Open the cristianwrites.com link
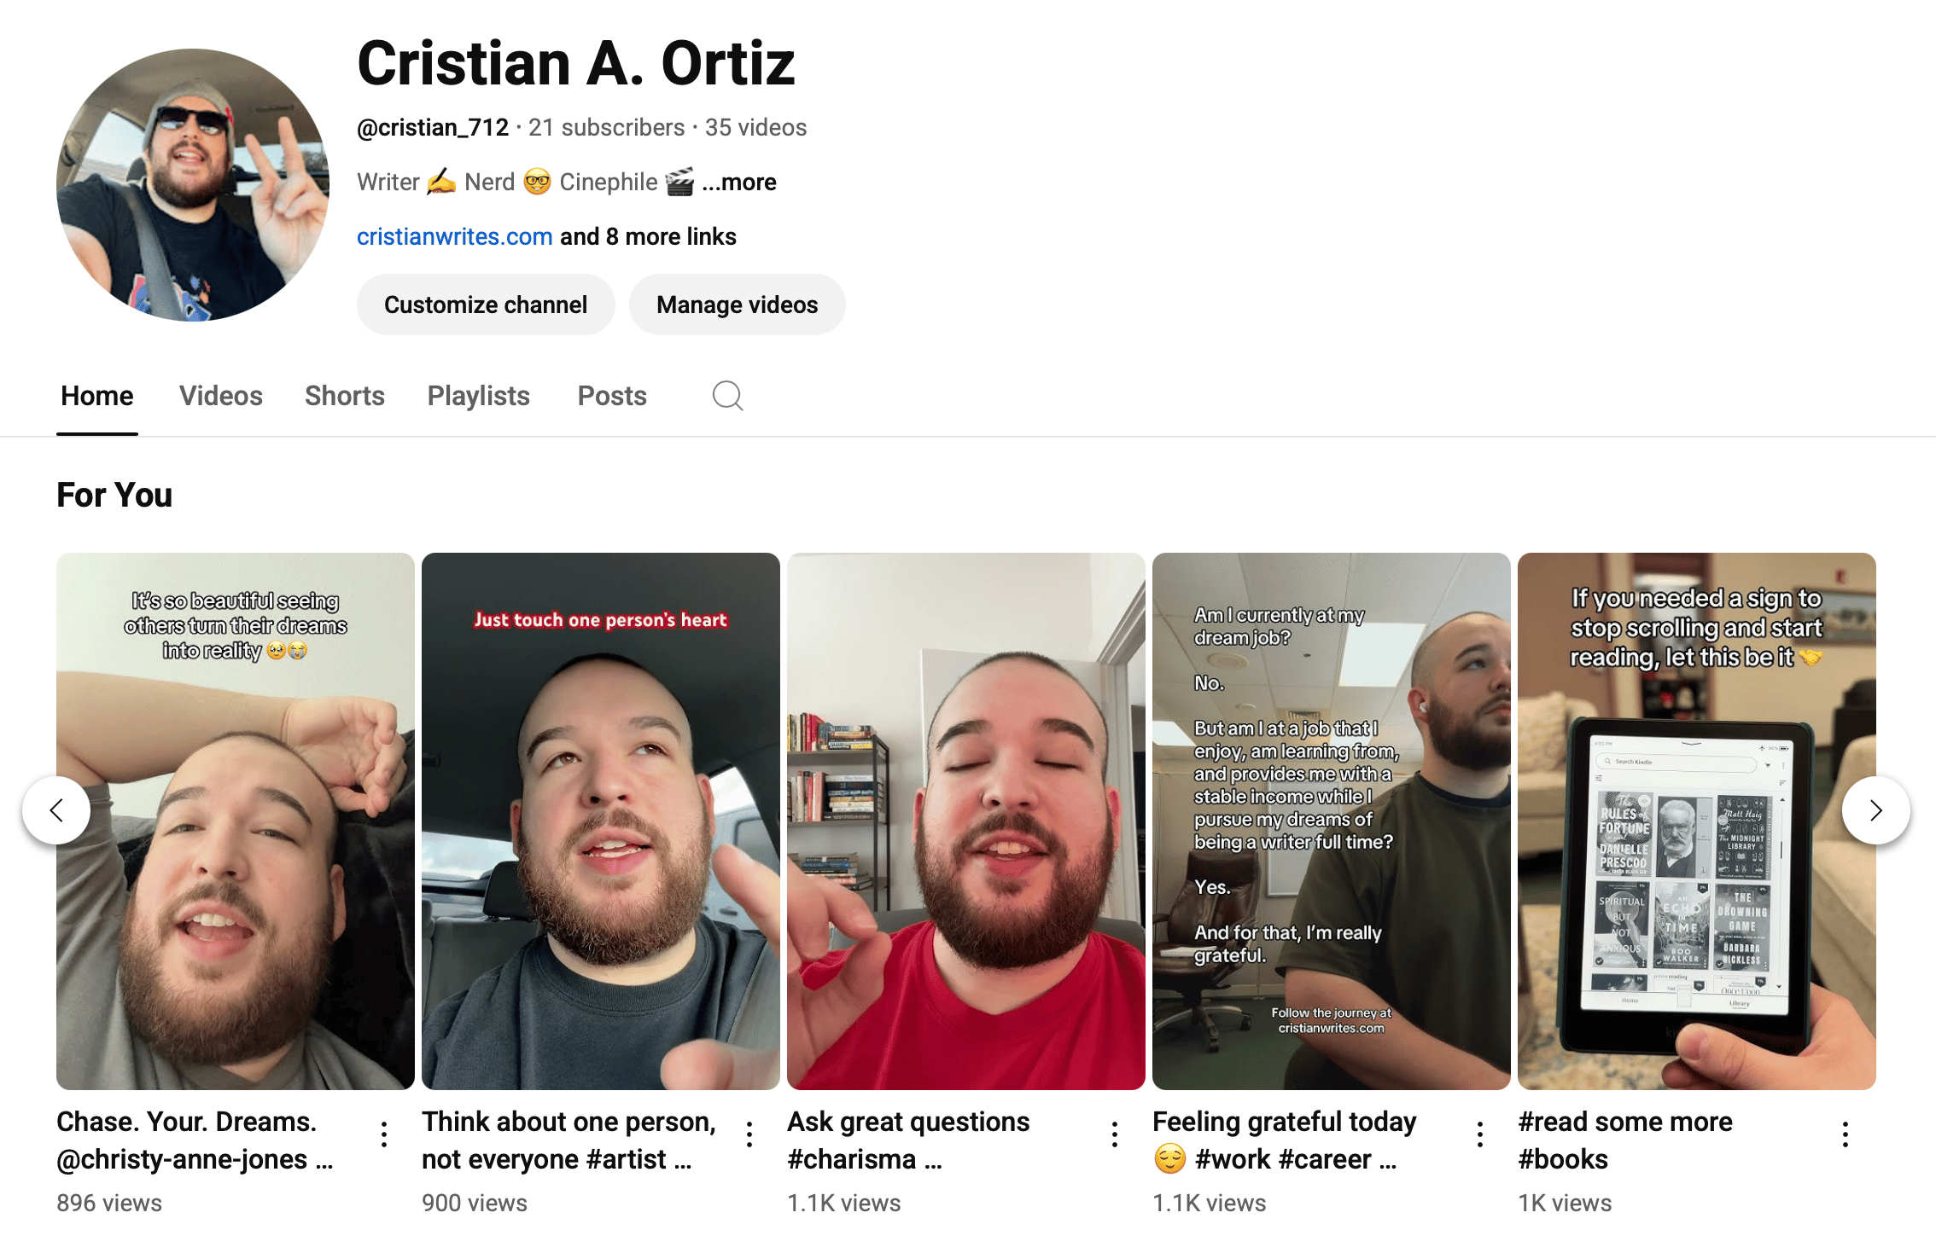Image resolution: width=1936 pixels, height=1259 pixels. (x=455, y=236)
